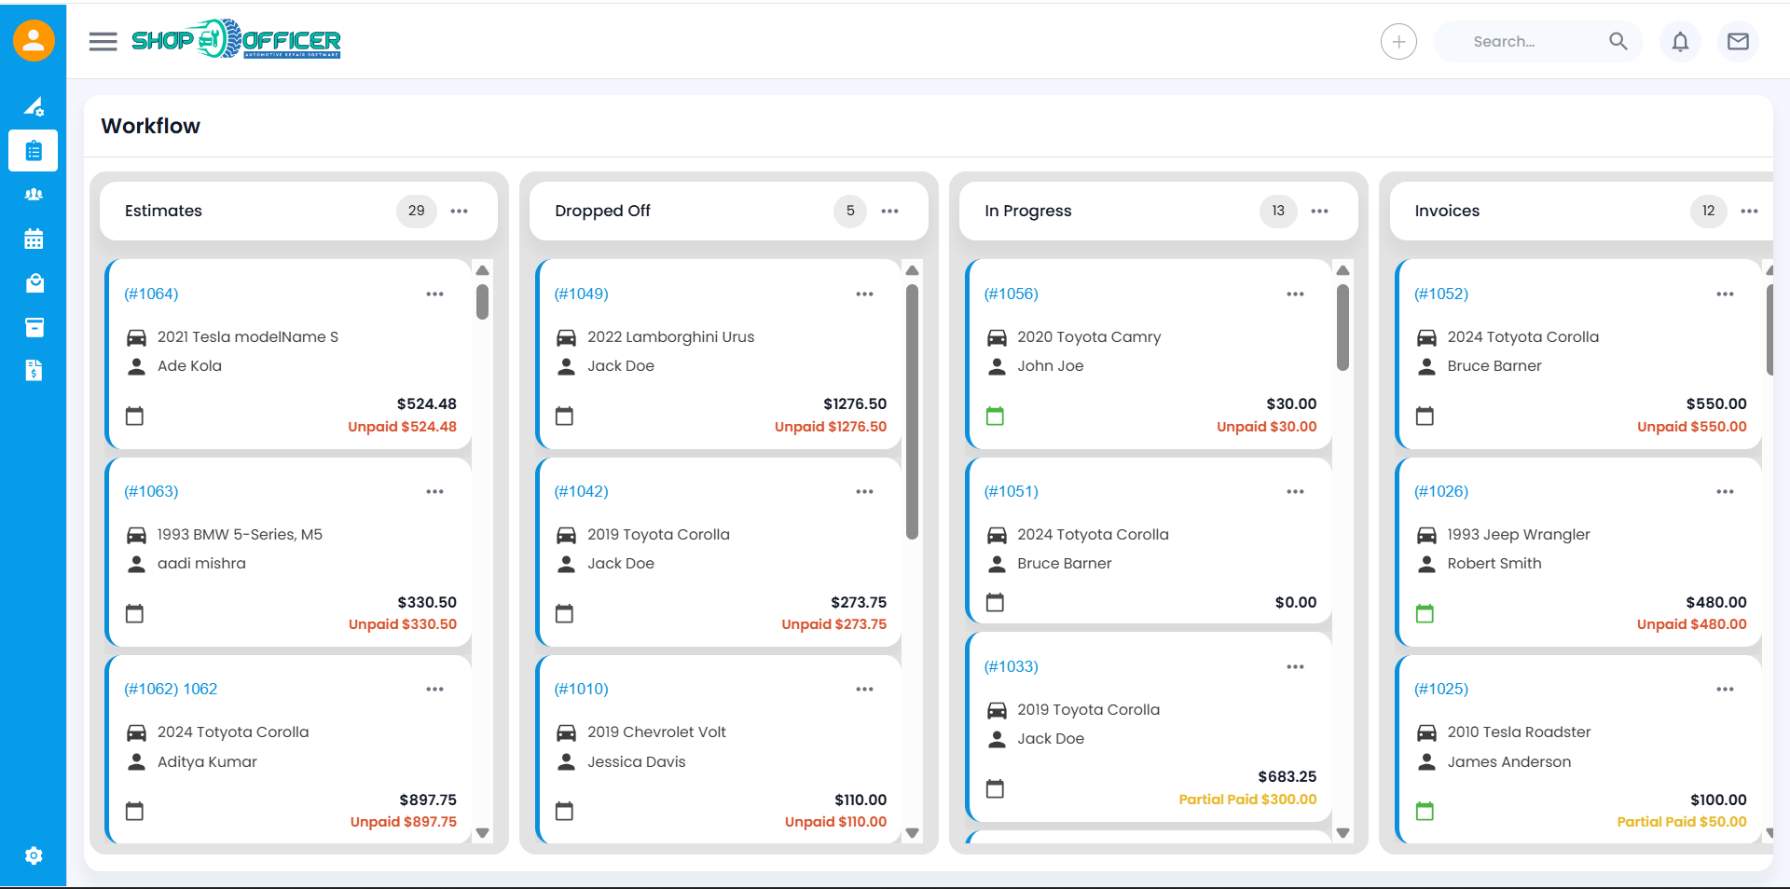Screen dimensions: 1790x889
Task: Open the settings gear in the sidebar
Action: 34,855
